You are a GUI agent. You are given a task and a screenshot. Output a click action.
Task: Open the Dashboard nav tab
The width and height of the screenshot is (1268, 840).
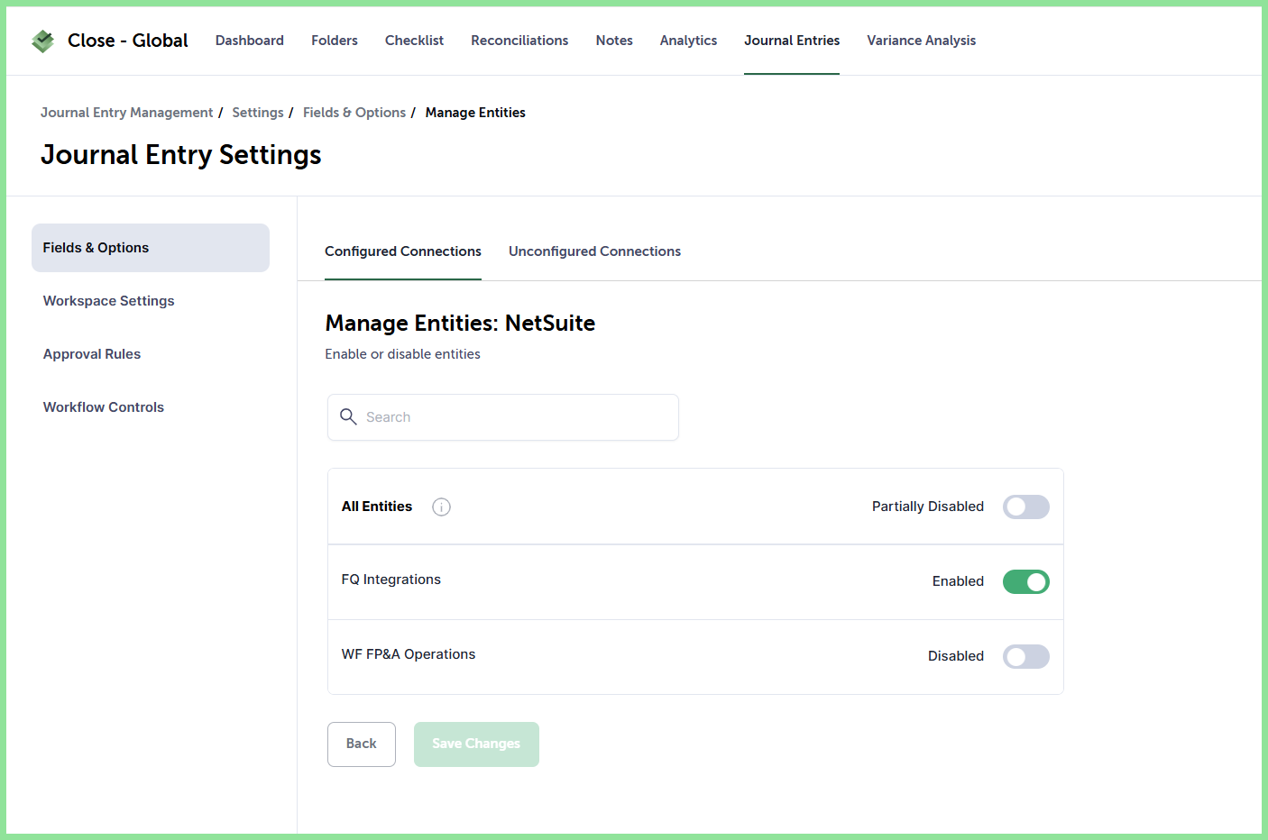pyautogui.click(x=250, y=41)
